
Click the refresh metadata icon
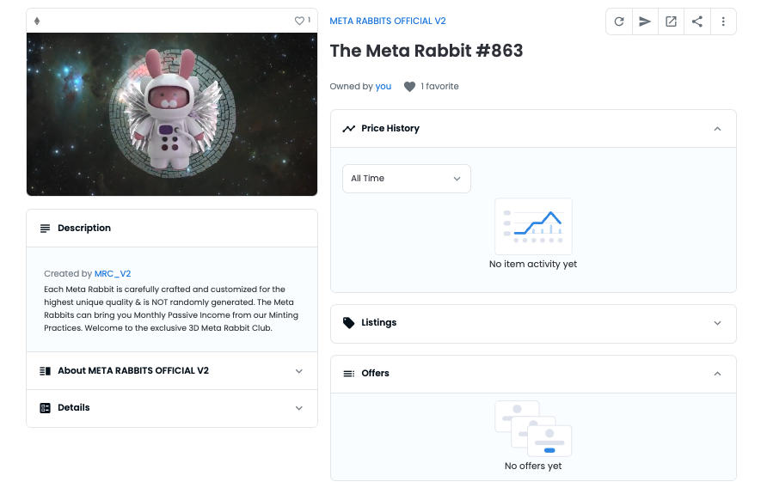click(619, 21)
